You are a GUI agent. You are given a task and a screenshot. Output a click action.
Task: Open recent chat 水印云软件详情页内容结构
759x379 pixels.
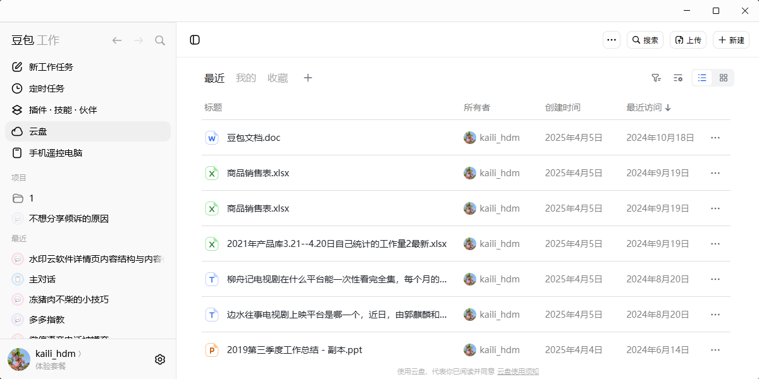(88, 259)
